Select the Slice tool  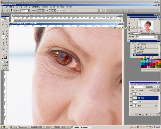click(x=6, y=27)
